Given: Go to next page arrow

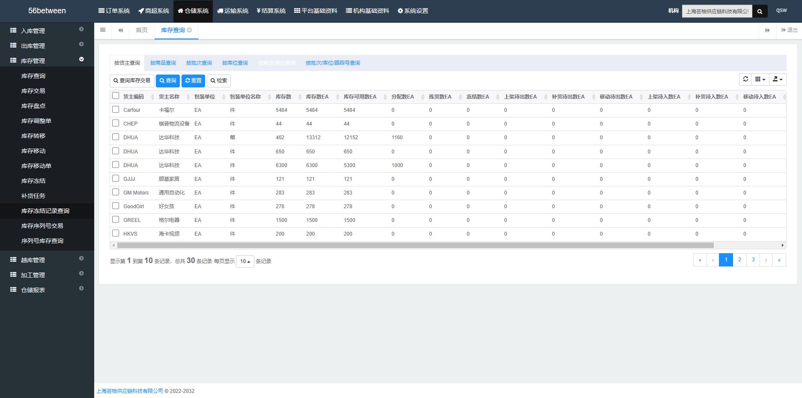Looking at the screenshot, I should 766,260.
